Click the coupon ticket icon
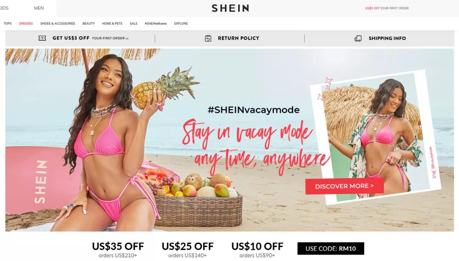The width and height of the screenshot is (459, 261). click(42, 38)
